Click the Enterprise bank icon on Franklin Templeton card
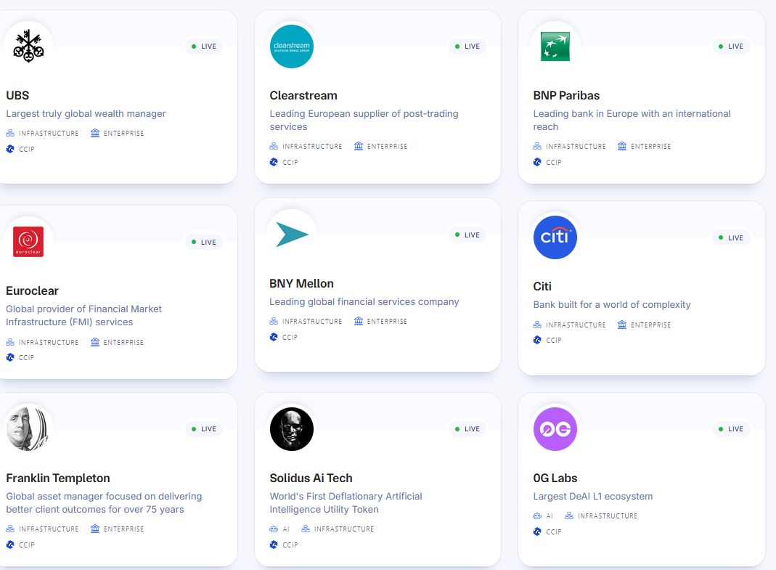Viewport: 776px width, 570px height. point(95,529)
